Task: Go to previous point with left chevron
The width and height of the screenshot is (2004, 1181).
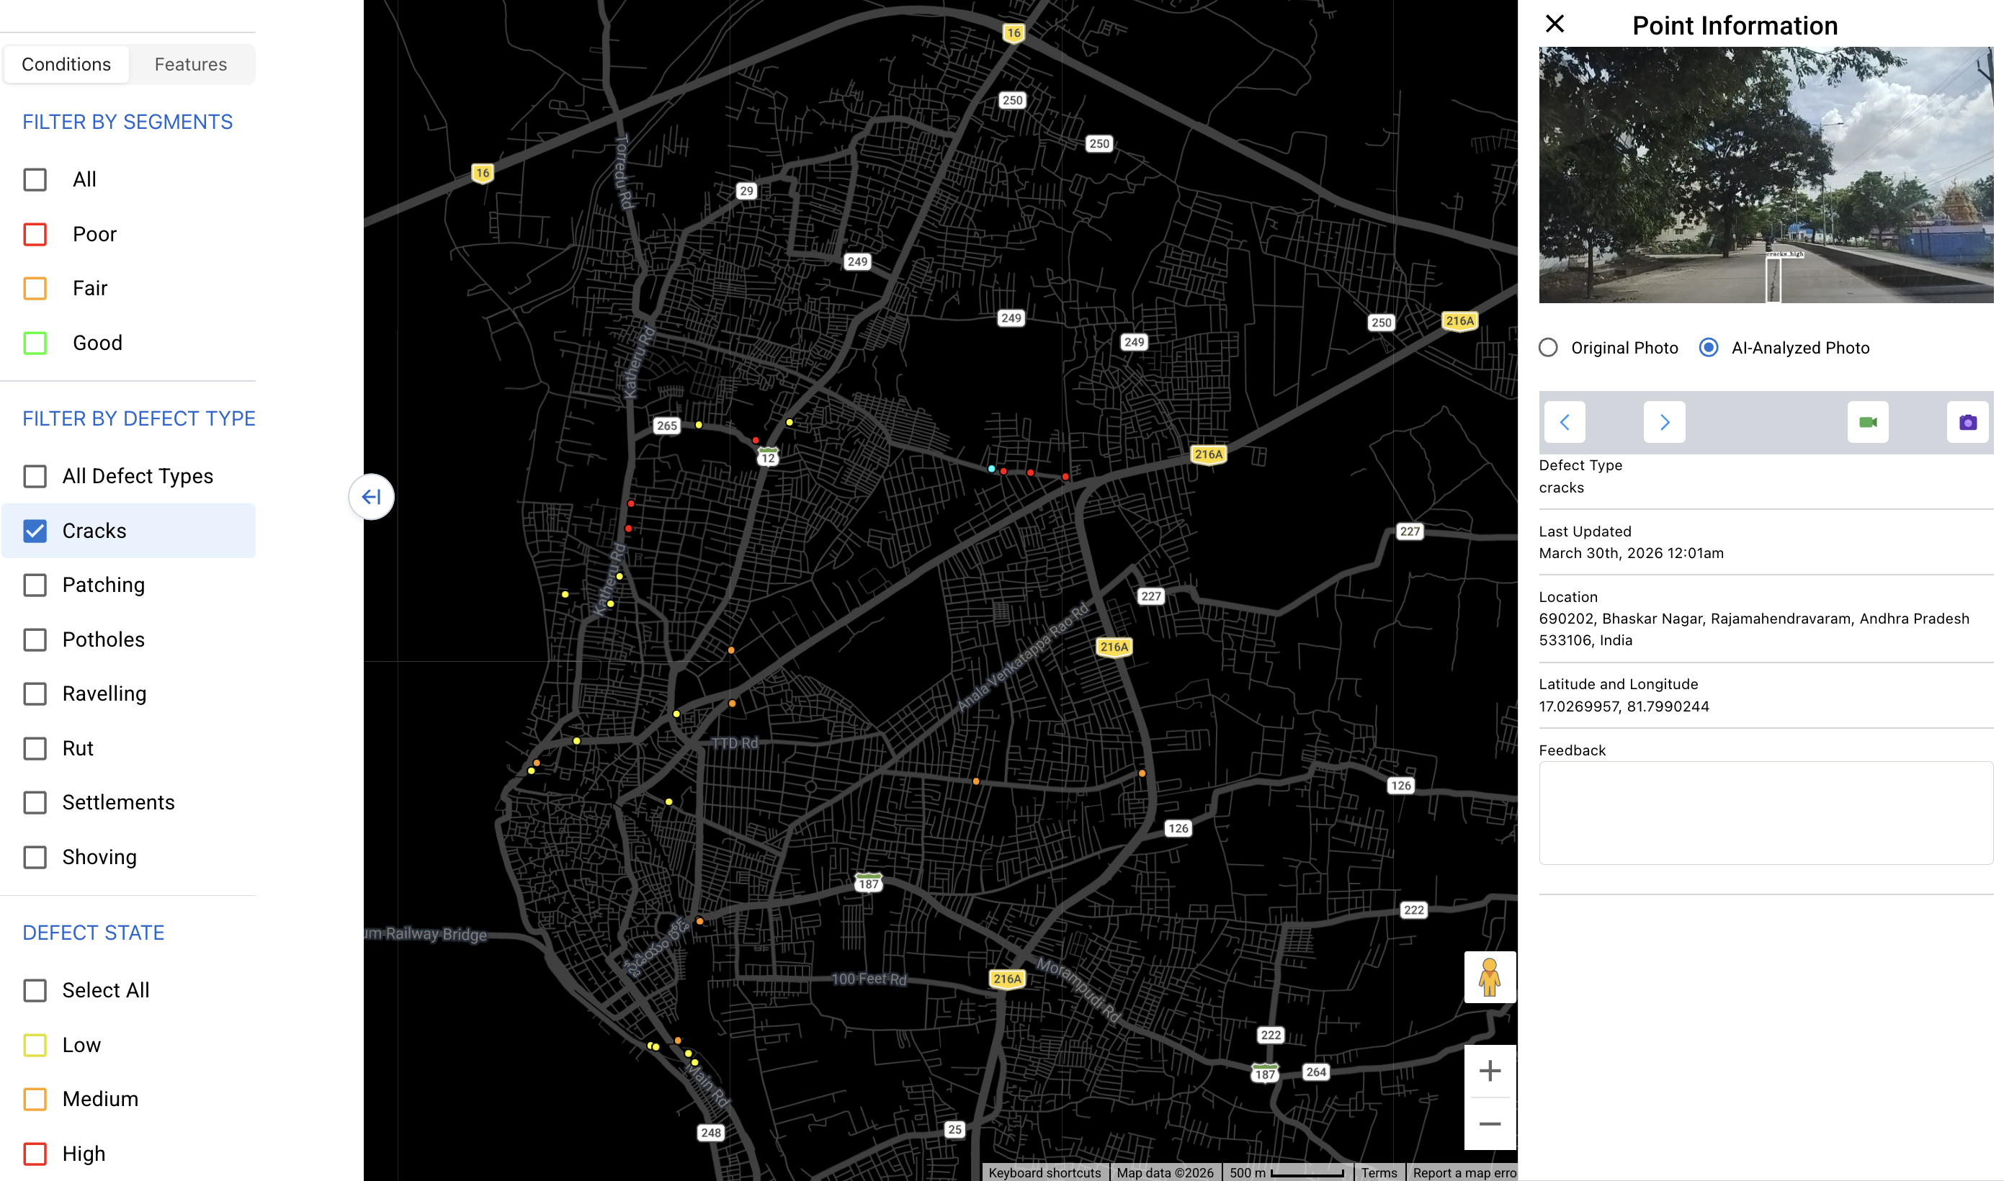Action: click(x=1564, y=422)
